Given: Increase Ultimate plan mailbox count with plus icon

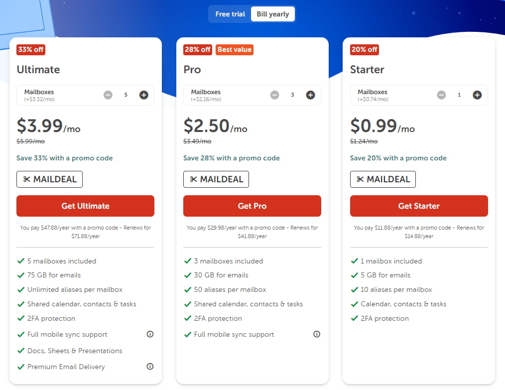Looking at the screenshot, I should pos(144,95).
